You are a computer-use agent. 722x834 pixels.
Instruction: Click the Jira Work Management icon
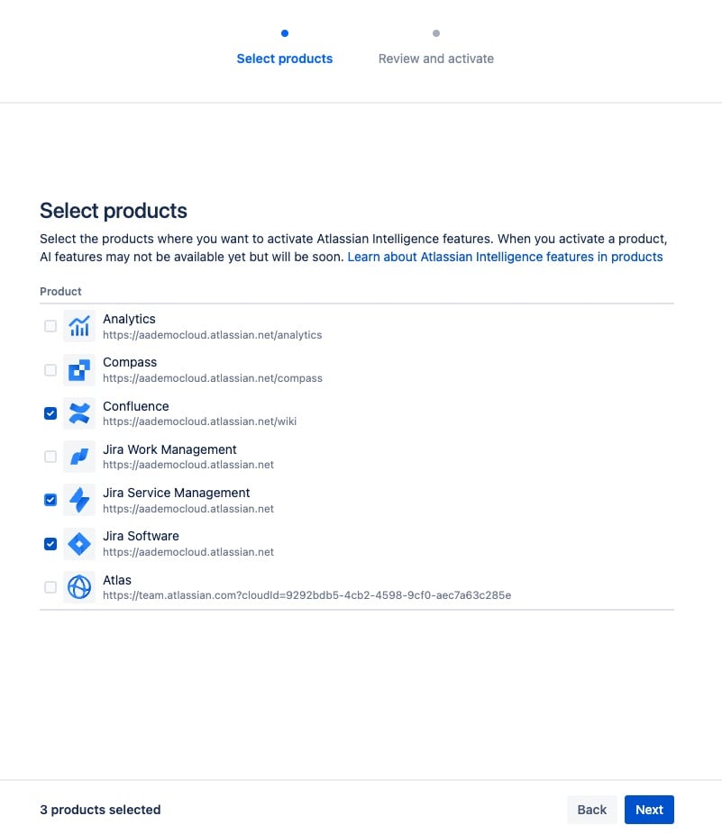click(x=78, y=456)
